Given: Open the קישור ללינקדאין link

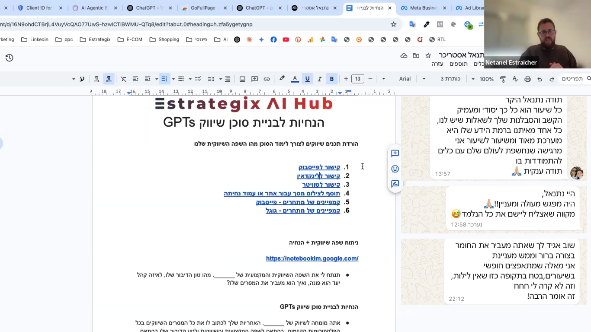Looking at the screenshot, I should pos(318,176).
